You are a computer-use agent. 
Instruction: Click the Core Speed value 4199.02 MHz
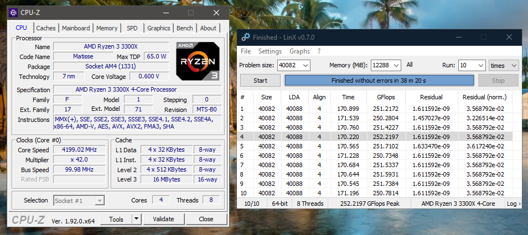point(79,149)
